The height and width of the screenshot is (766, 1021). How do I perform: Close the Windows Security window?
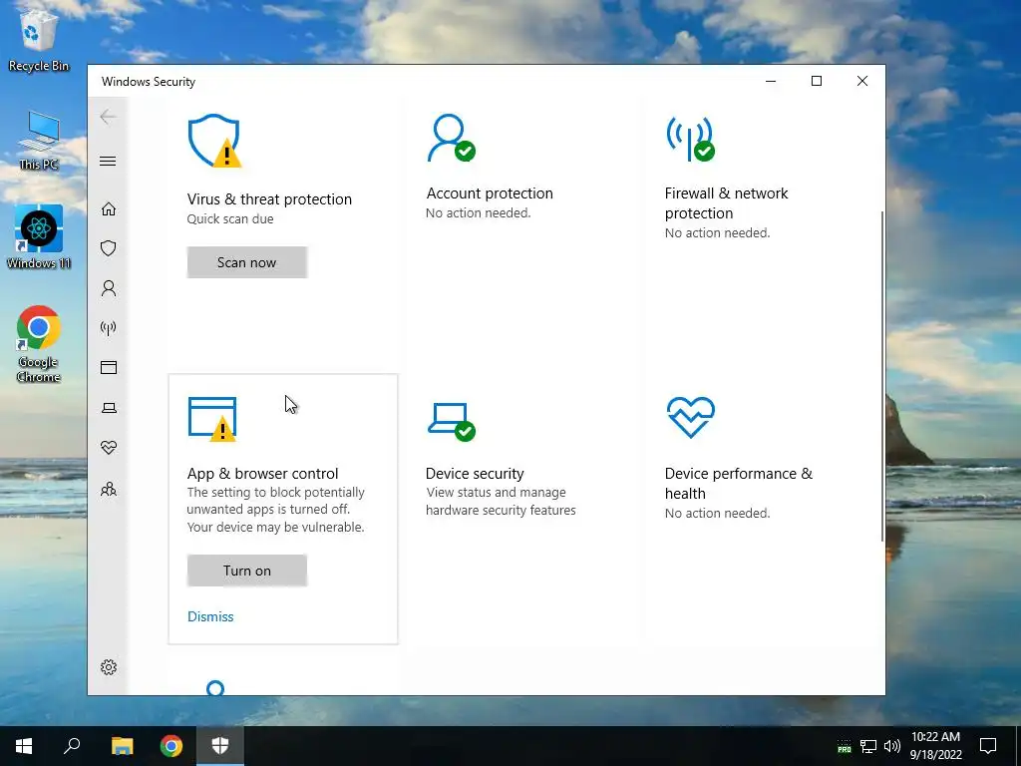862,81
